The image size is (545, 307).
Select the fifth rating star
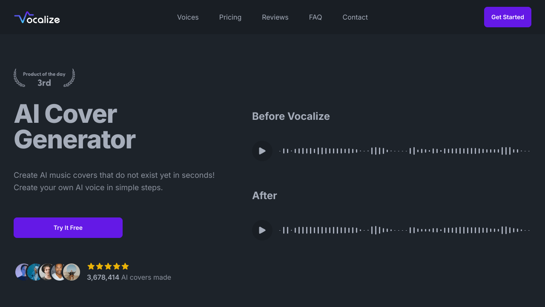[125, 266]
